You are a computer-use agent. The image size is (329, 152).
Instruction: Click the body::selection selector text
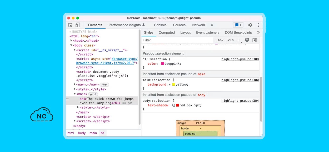point(157,101)
